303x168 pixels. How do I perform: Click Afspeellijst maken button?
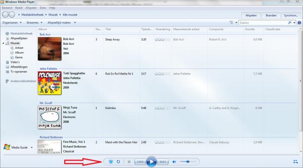(x=59, y=23)
